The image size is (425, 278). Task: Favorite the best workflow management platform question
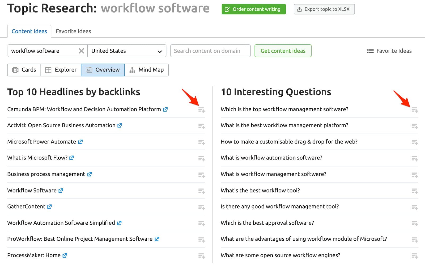pos(415,126)
